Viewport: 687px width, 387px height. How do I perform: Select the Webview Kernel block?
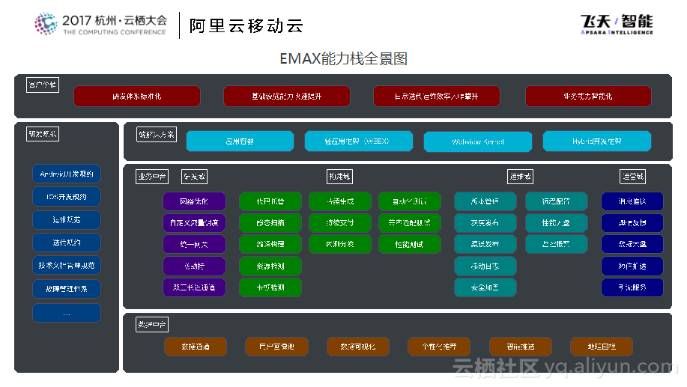[478, 141]
